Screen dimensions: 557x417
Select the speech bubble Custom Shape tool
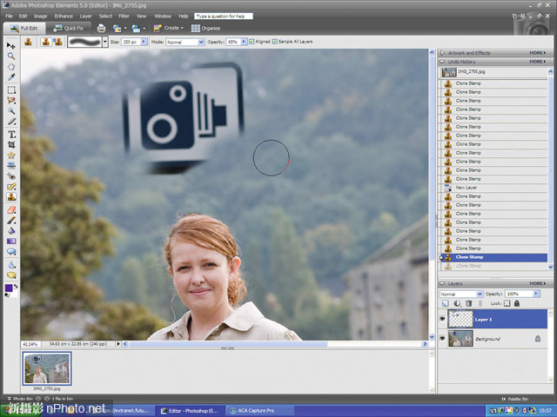(11, 252)
